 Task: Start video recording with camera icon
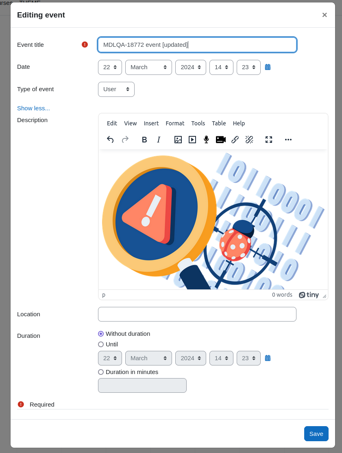[221, 140]
